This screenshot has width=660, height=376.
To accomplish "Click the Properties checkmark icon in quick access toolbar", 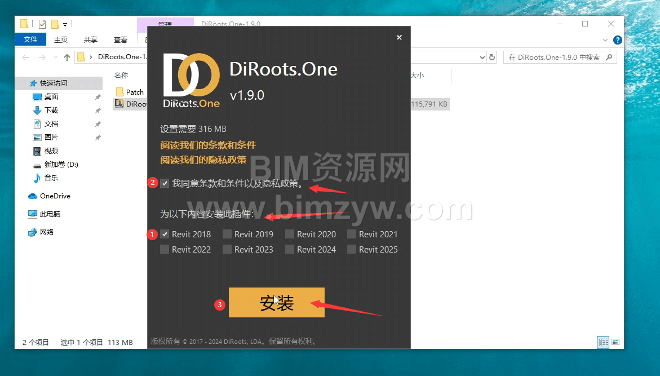I will tap(42, 24).
